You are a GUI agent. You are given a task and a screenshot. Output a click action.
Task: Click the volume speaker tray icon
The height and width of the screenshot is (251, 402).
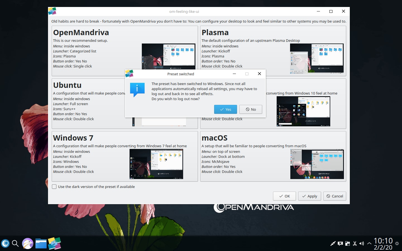(362, 243)
